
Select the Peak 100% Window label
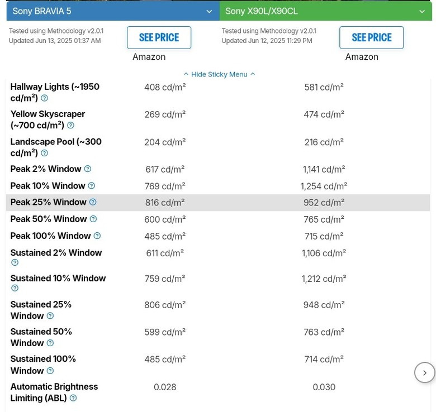click(51, 236)
